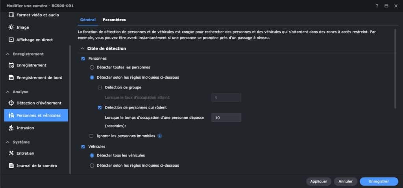Switch to the Paramètres tab
403x188 pixels.
tap(114, 20)
